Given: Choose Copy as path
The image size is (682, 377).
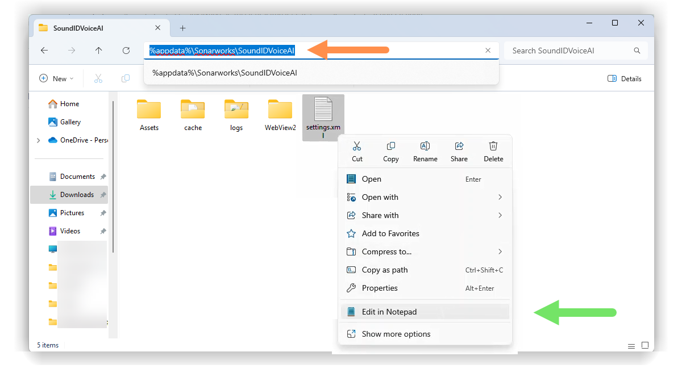Looking at the screenshot, I should (425, 270).
